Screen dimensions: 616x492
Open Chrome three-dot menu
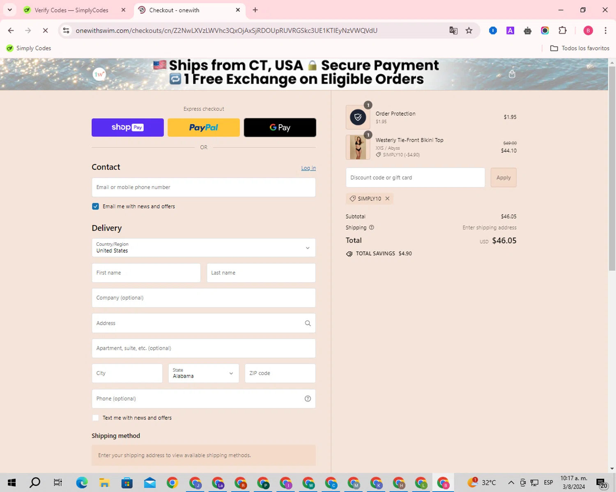[605, 30]
